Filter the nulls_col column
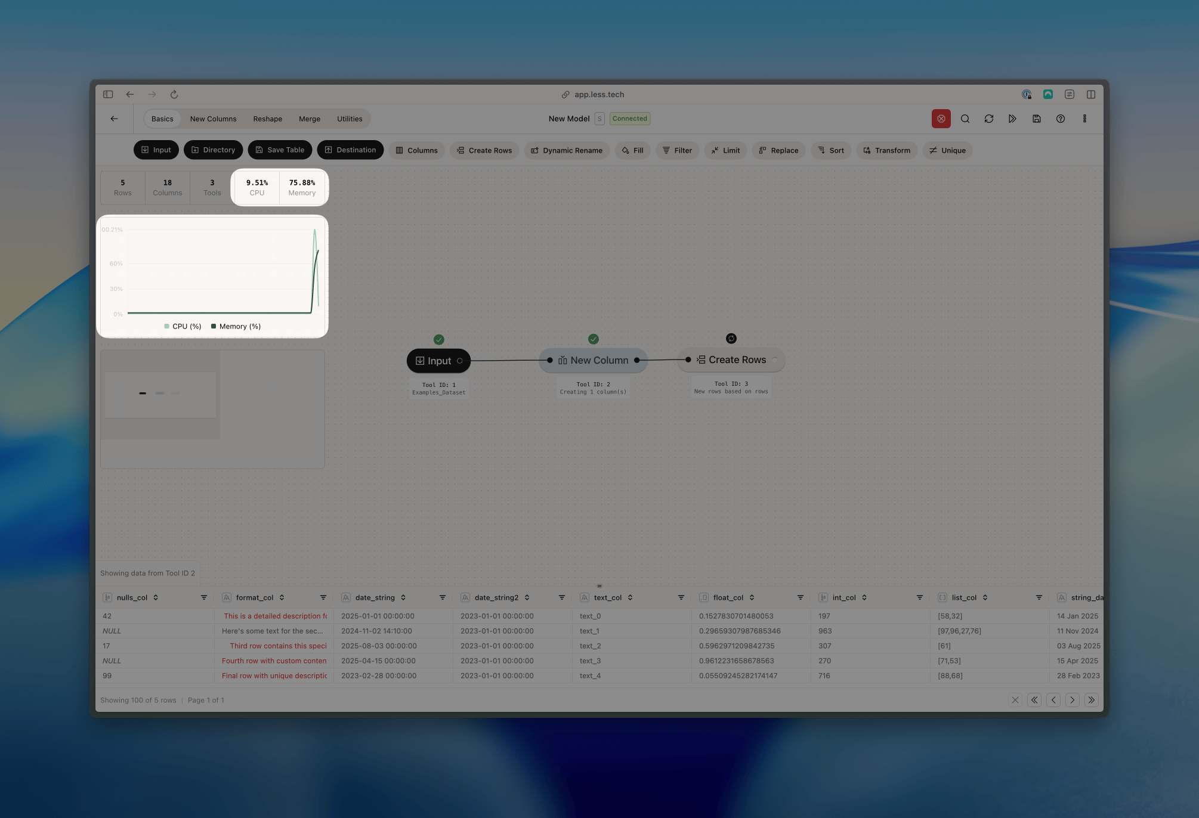The height and width of the screenshot is (818, 1199). point(203,597)
